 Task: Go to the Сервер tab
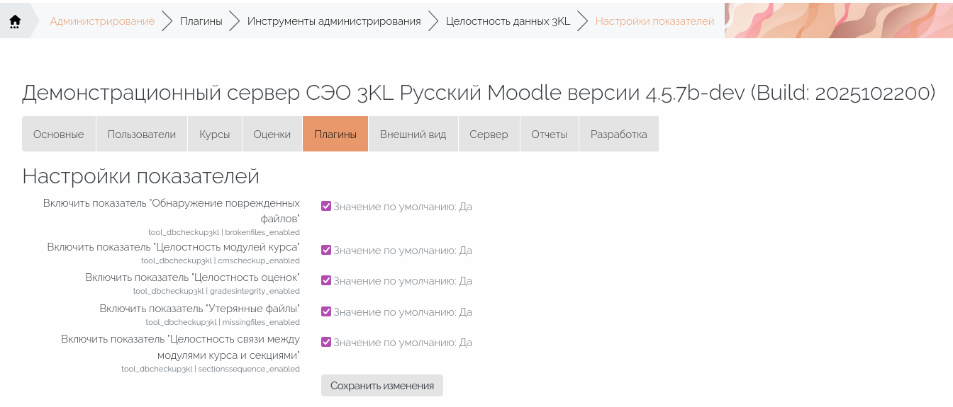pyautogui.click(x=489, y=134)
